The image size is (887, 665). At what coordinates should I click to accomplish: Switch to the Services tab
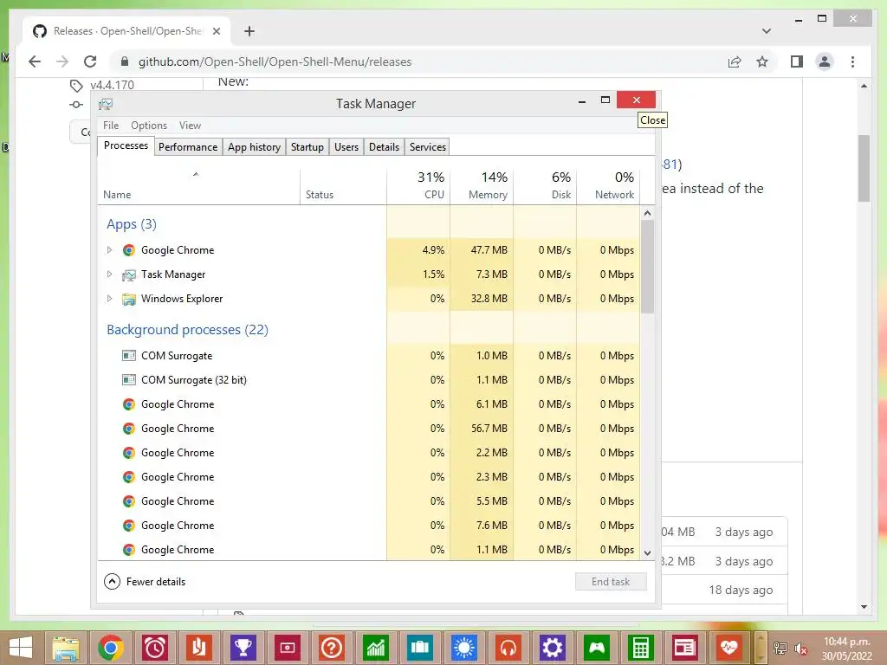tap(428, 147)
